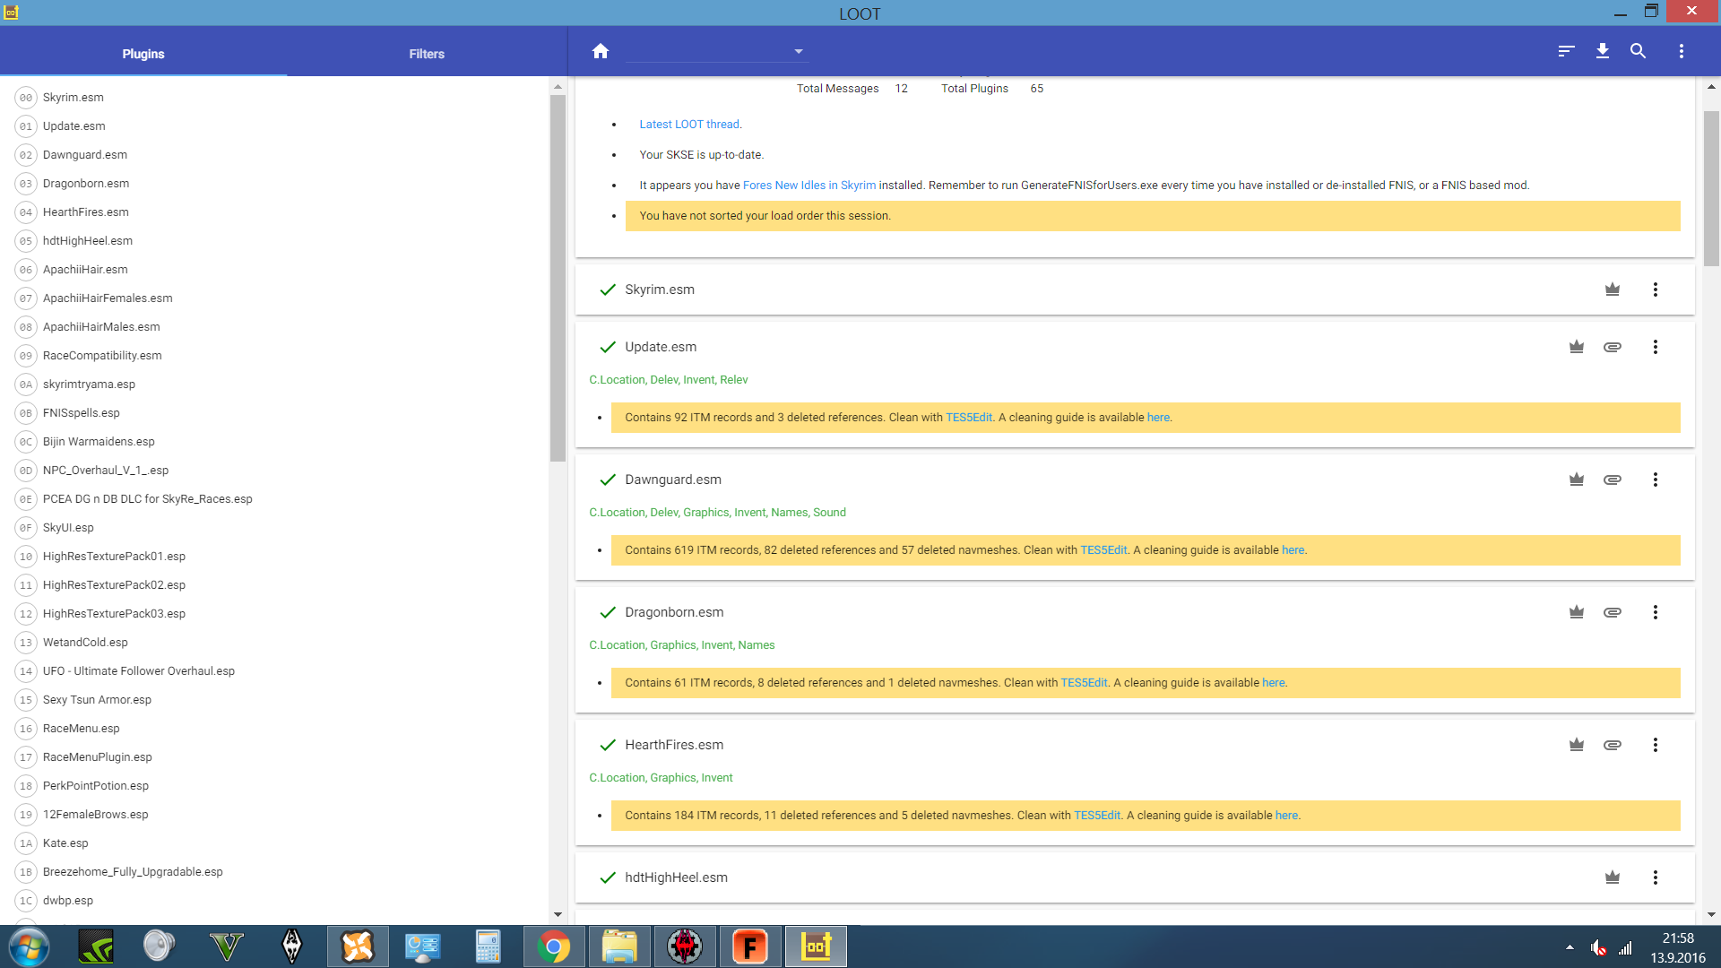Click the attached BSA icon on Dawnguard.esm card
1721x968 pixels.
(1613, 480)
